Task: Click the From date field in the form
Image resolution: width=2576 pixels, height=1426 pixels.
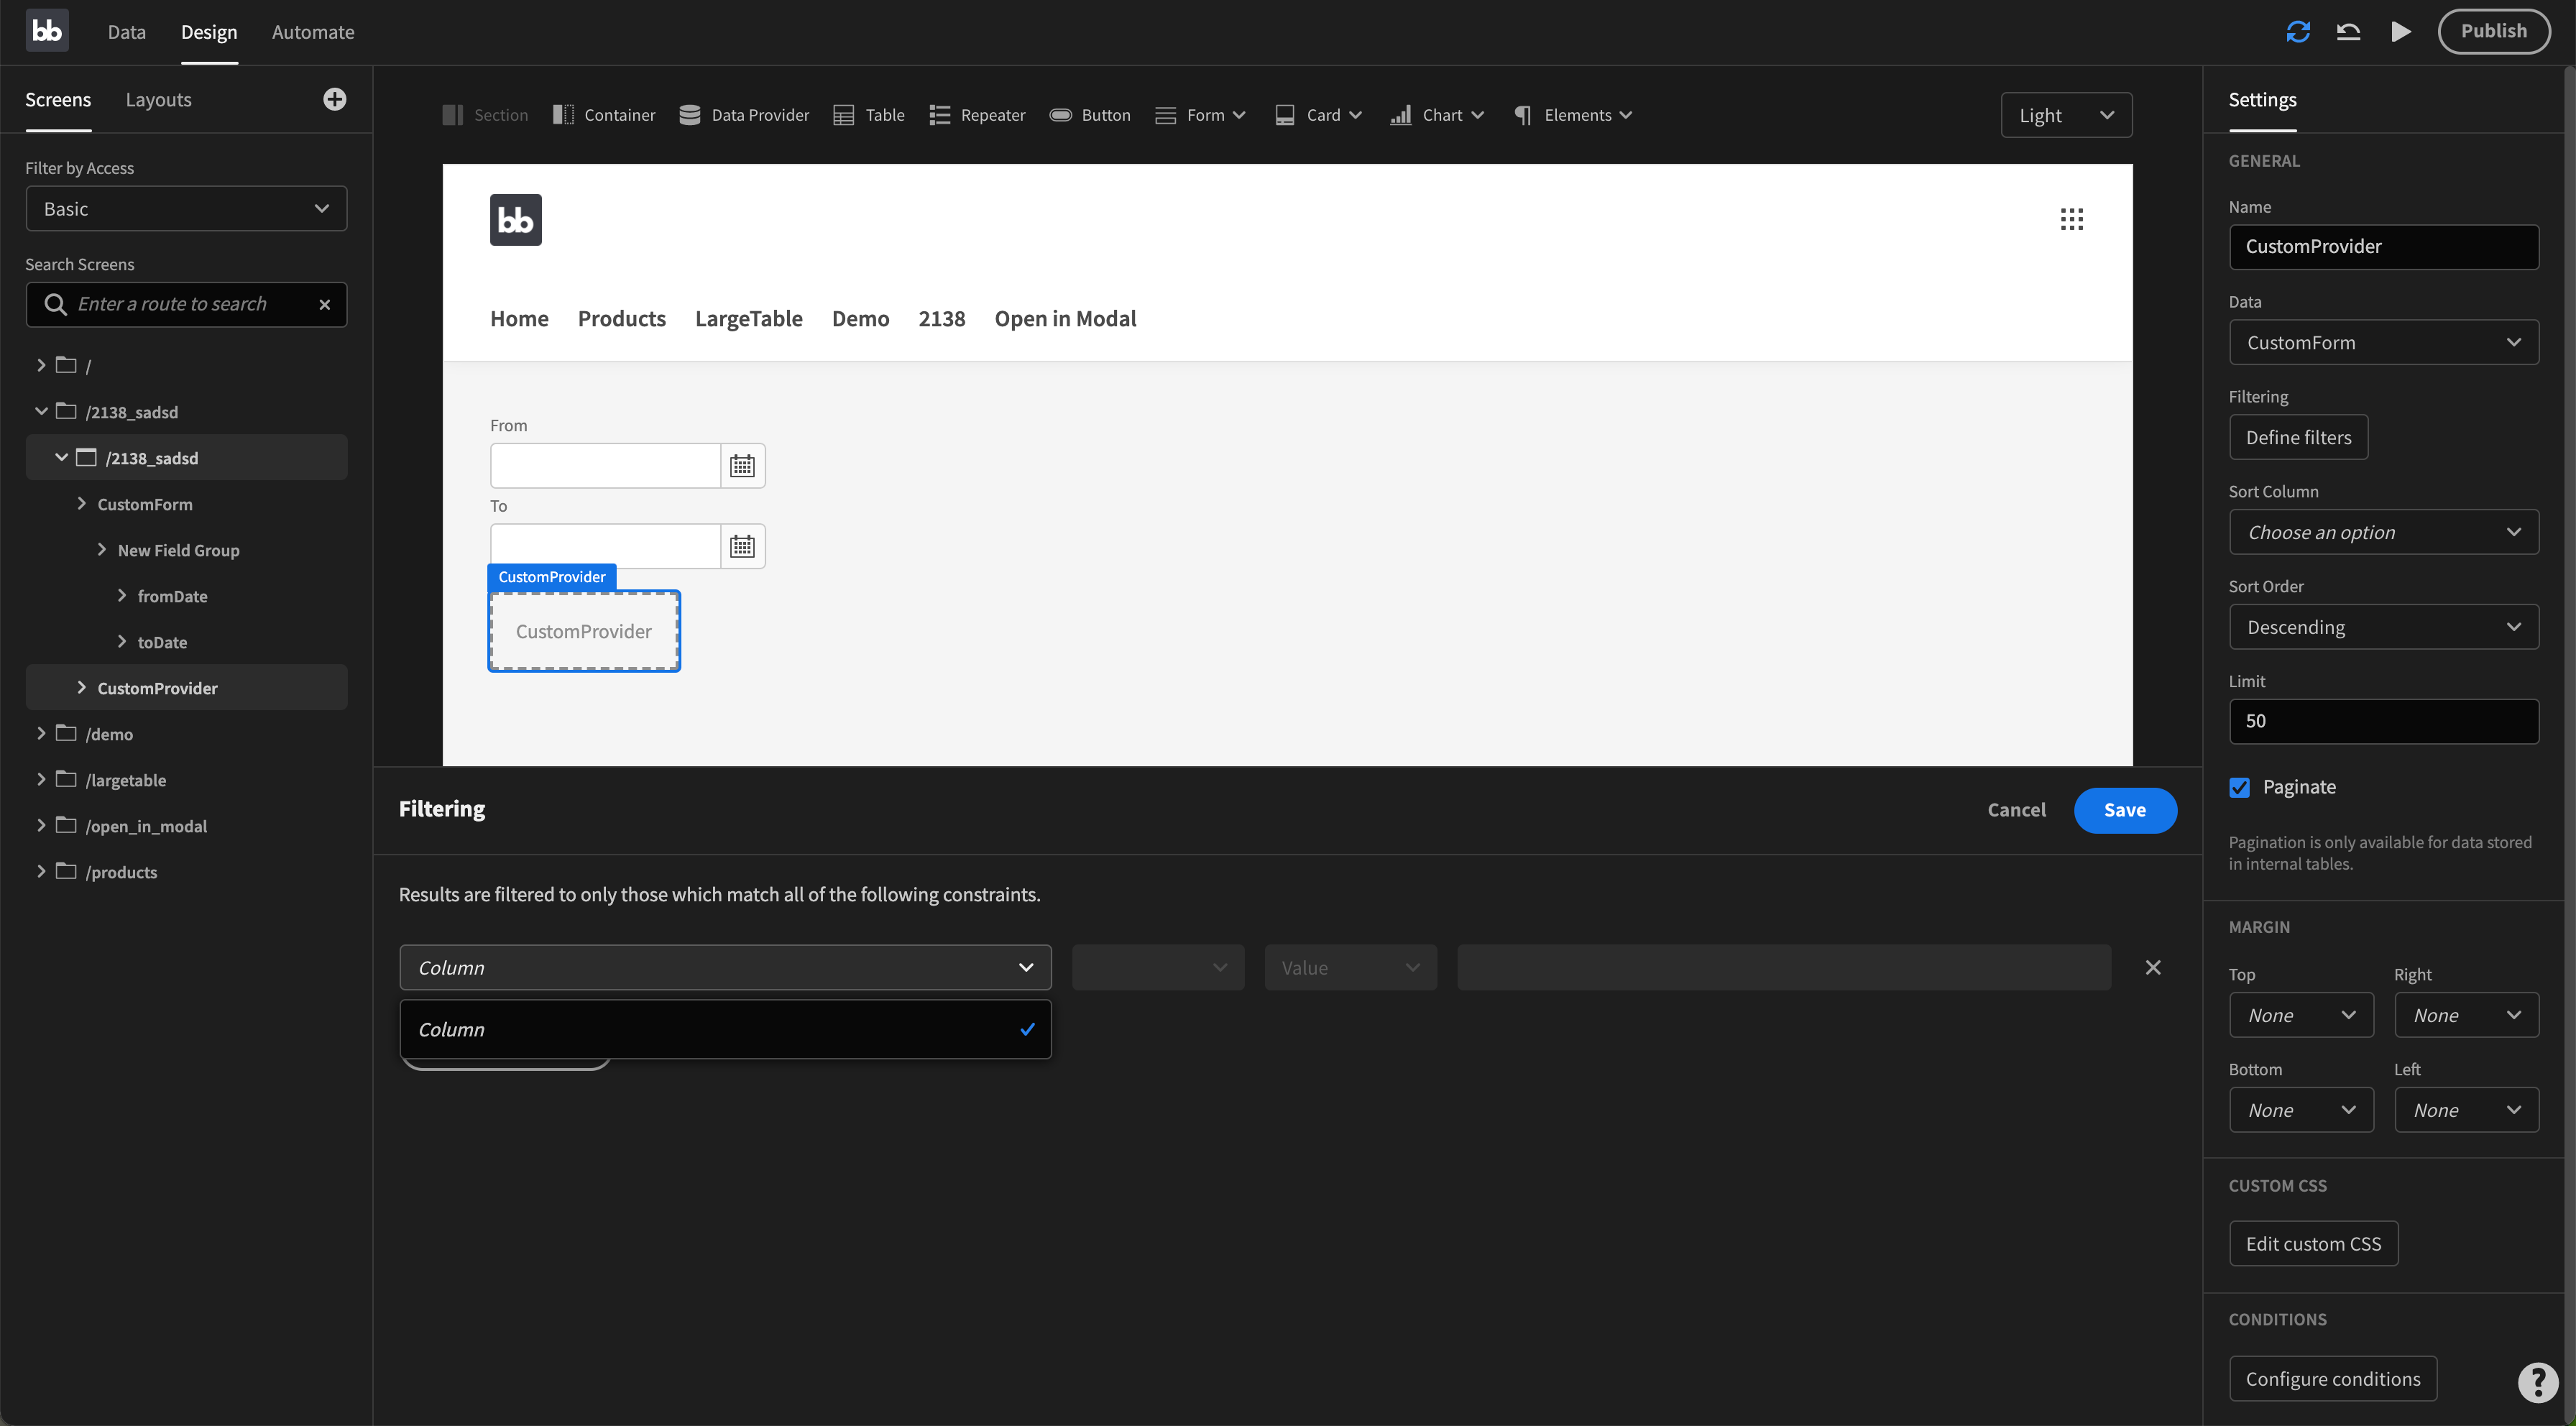Action: pos(604,465)
